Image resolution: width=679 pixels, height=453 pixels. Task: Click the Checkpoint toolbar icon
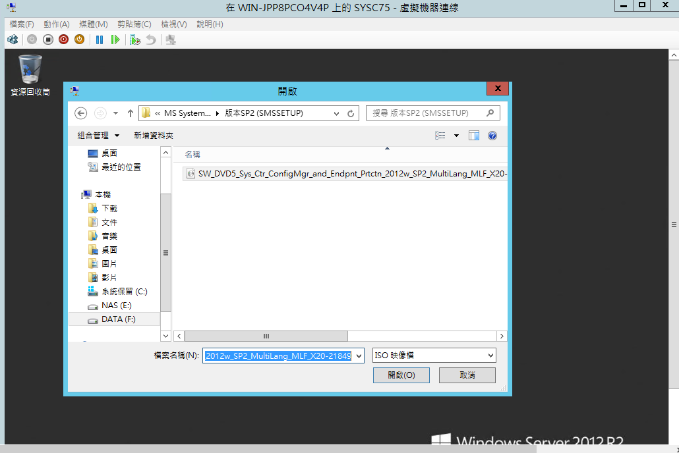[x=135, y=40]
